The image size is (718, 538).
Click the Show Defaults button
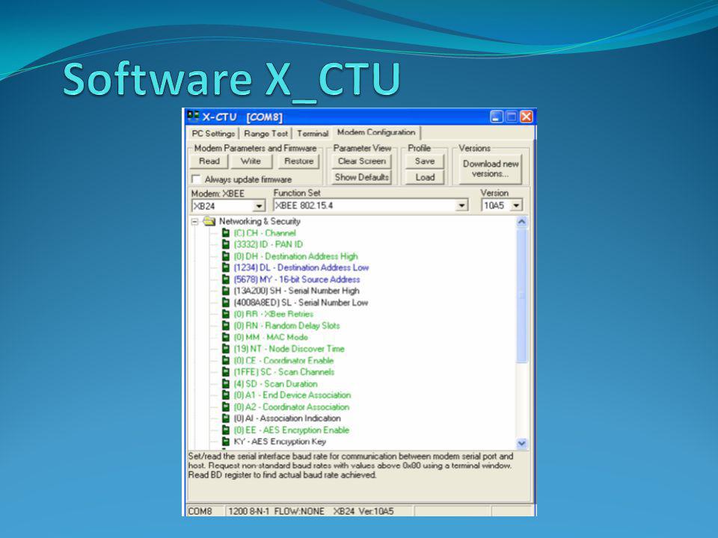[x=362, y=177]
